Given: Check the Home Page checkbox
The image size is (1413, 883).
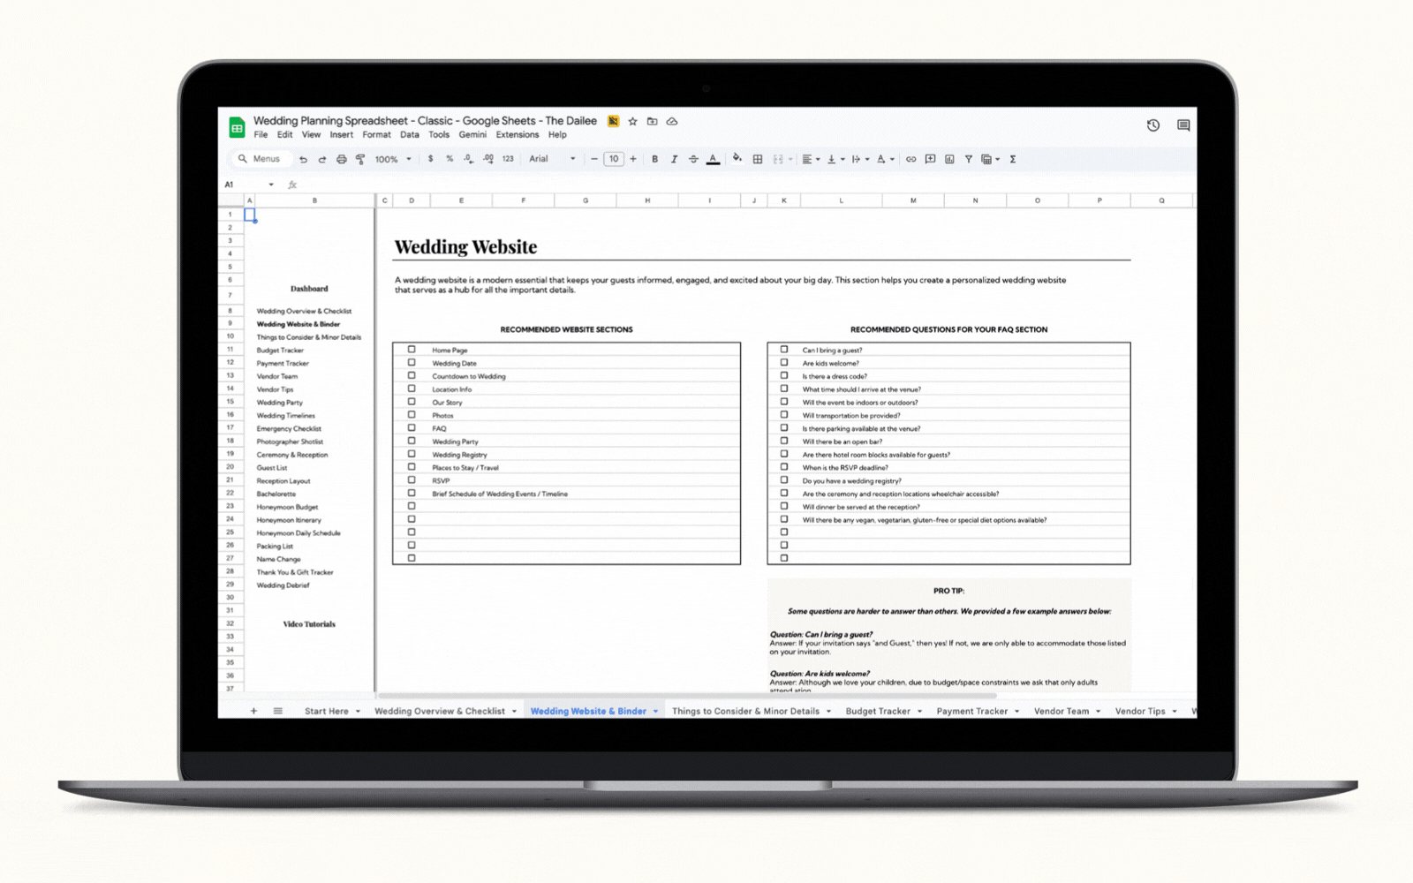Looking at the screenshot, I should tap(412, 350).
